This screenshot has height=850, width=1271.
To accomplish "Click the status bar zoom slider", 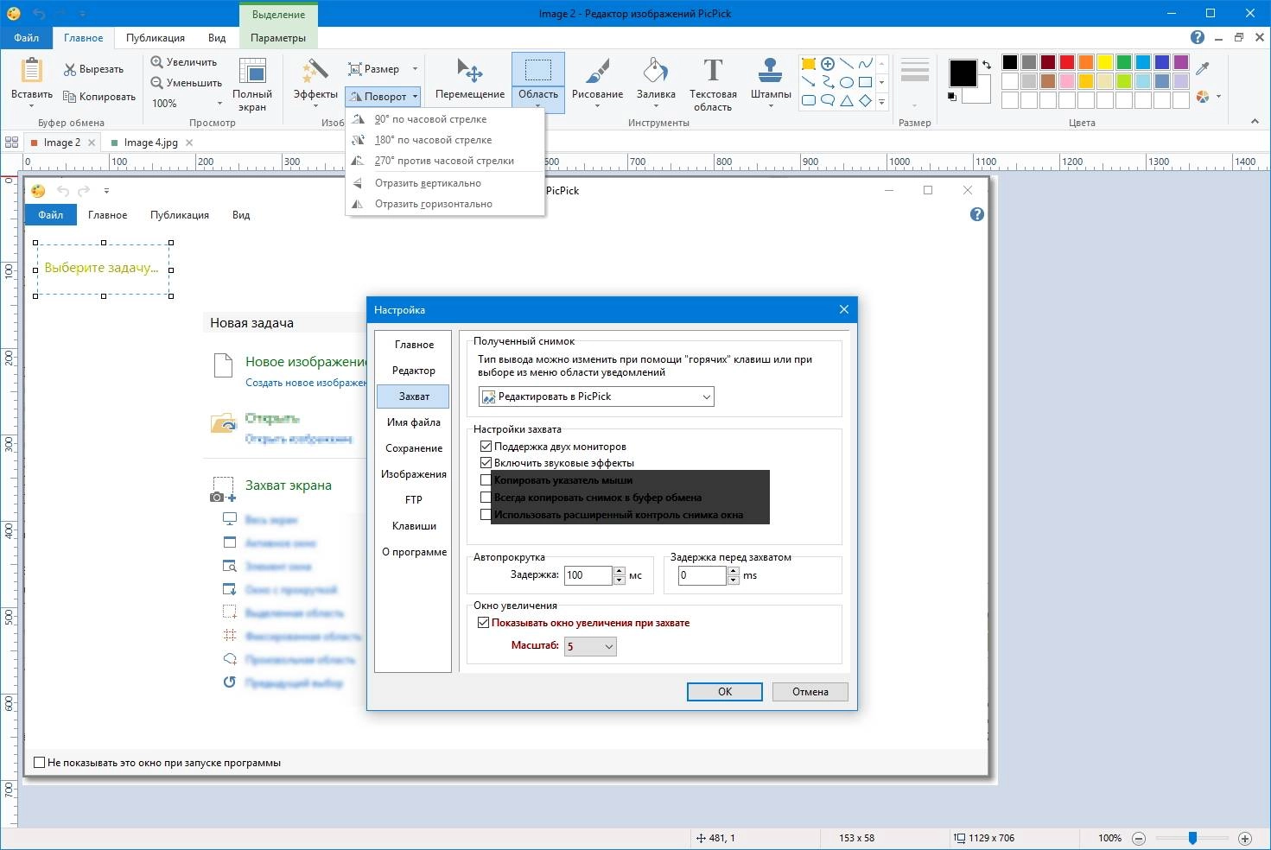I will (1192, 838).
